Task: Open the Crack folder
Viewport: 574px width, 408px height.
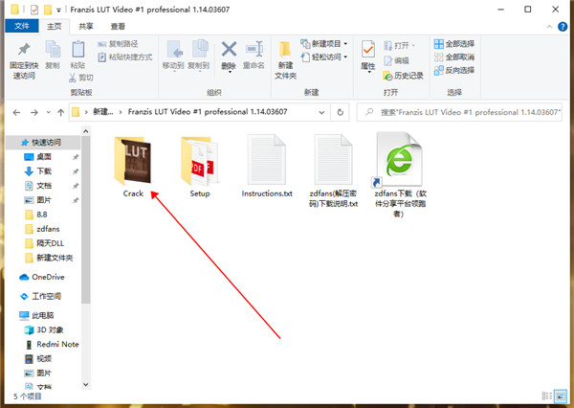Action: [x=133, y=167]
